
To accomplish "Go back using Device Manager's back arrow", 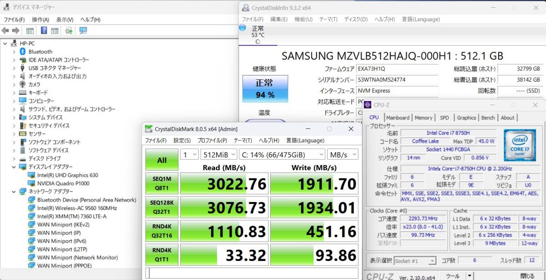I will 5,30.
